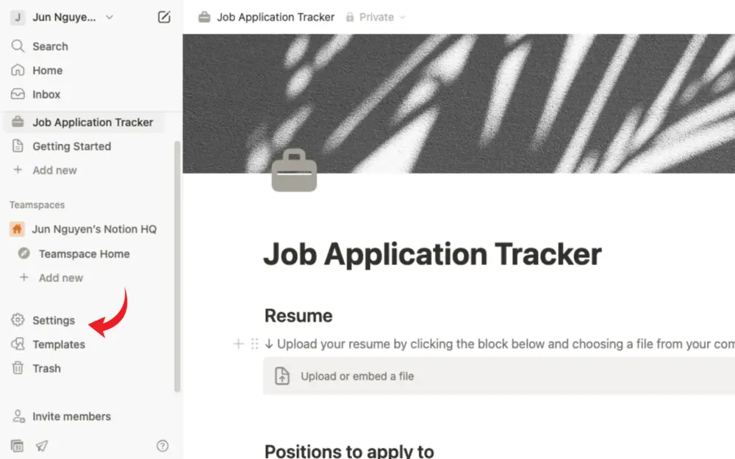Click the sidebar vertical scrollbar
The image size is (735, 459).
pos(177,266)
